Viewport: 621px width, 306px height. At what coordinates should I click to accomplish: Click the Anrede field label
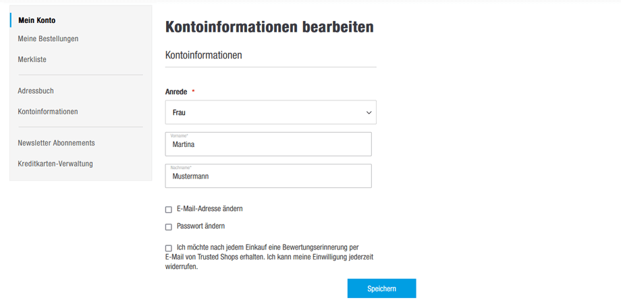tap(176, 92)
